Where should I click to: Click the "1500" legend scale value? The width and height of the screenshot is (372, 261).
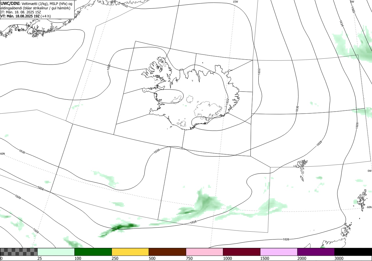pos(265,258)
